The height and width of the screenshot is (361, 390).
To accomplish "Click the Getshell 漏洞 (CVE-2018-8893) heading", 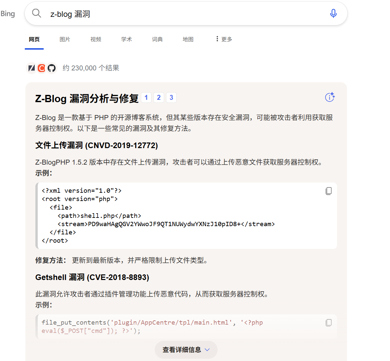I will click(x=92, y=277).
